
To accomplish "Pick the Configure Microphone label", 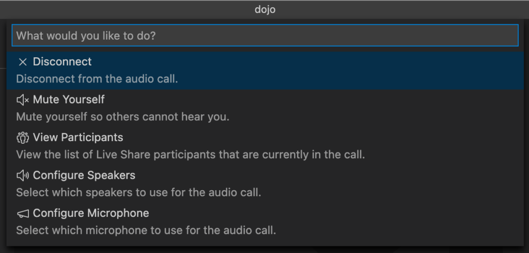I will tap(91, 213).
